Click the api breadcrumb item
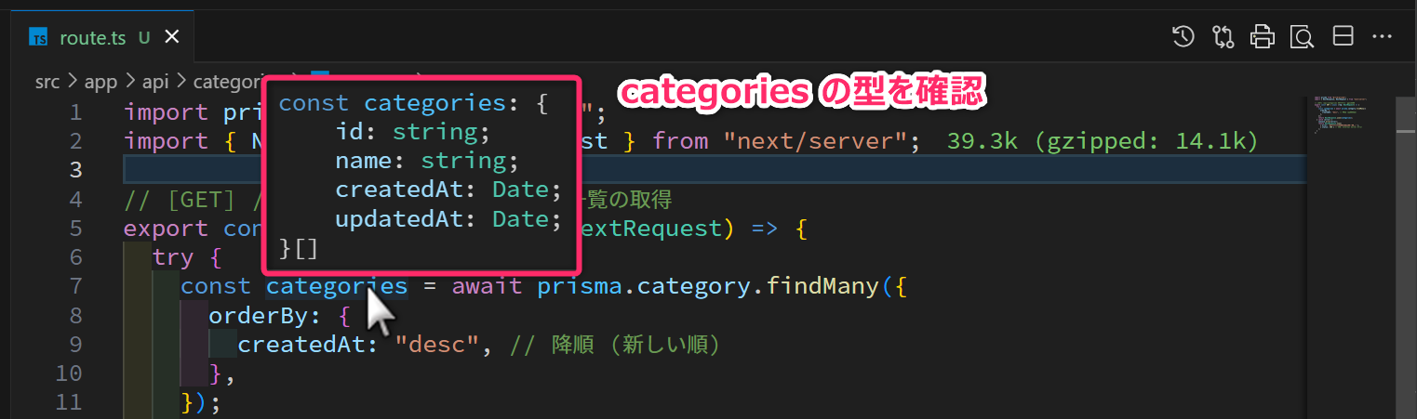The width and height of the screenshot is (1417, 419). click(x=155, y=82)
